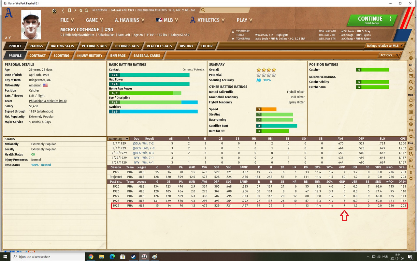Open the EDITOR tab

(x=207, y=46)
